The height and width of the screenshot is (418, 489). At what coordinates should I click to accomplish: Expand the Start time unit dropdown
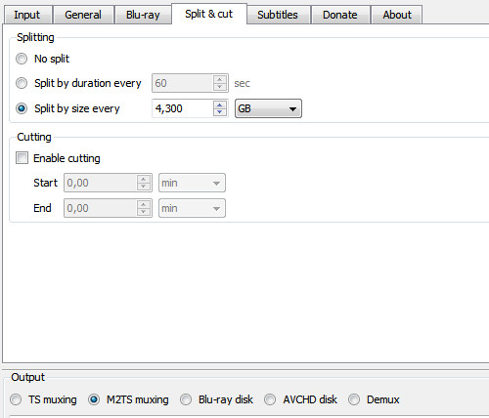point(192,183)
